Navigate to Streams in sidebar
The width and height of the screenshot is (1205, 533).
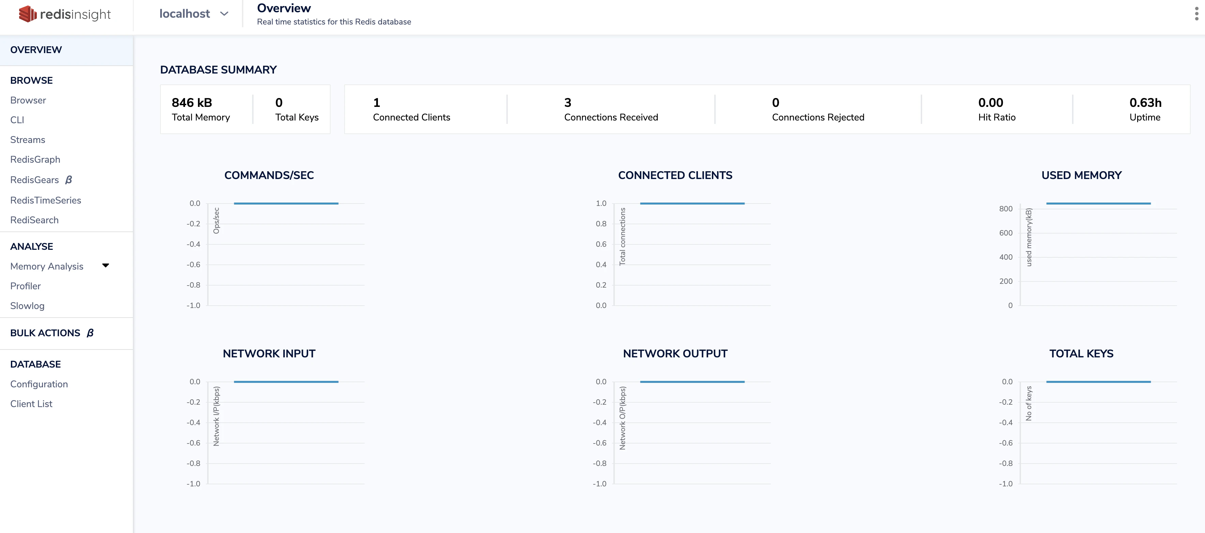point(28,140)
